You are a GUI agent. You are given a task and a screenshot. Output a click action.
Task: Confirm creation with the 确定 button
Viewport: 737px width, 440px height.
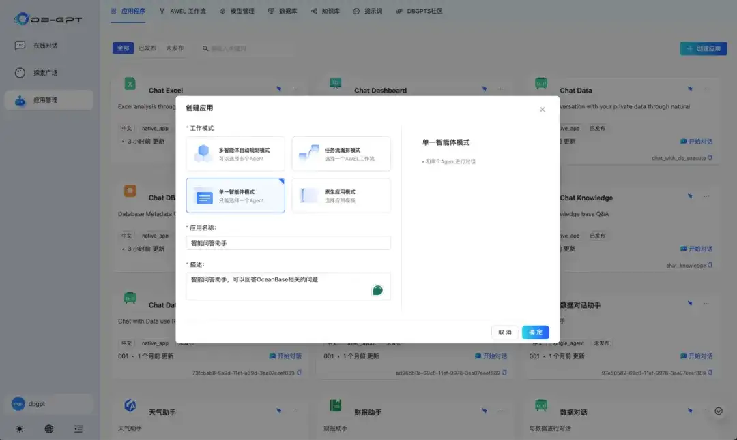(x=535, y=332)
